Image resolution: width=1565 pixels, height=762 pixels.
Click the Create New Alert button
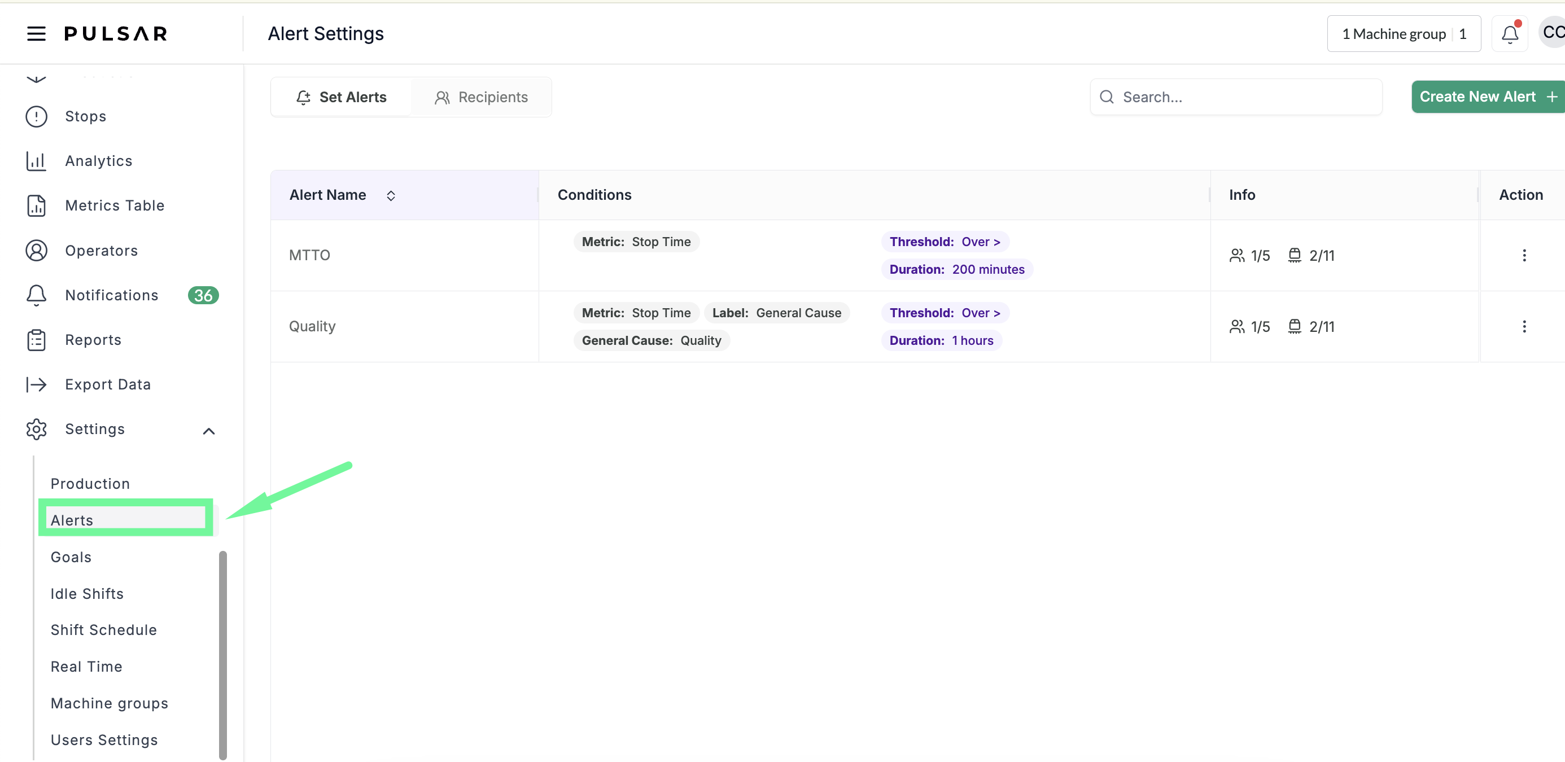pos(1488,97)
